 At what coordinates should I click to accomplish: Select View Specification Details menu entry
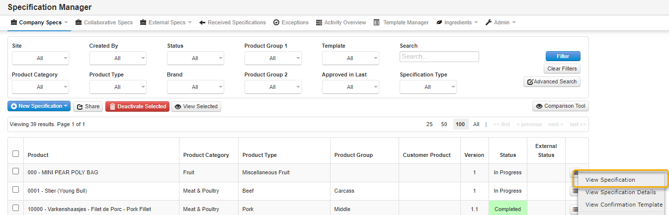[x=620, y=192]
